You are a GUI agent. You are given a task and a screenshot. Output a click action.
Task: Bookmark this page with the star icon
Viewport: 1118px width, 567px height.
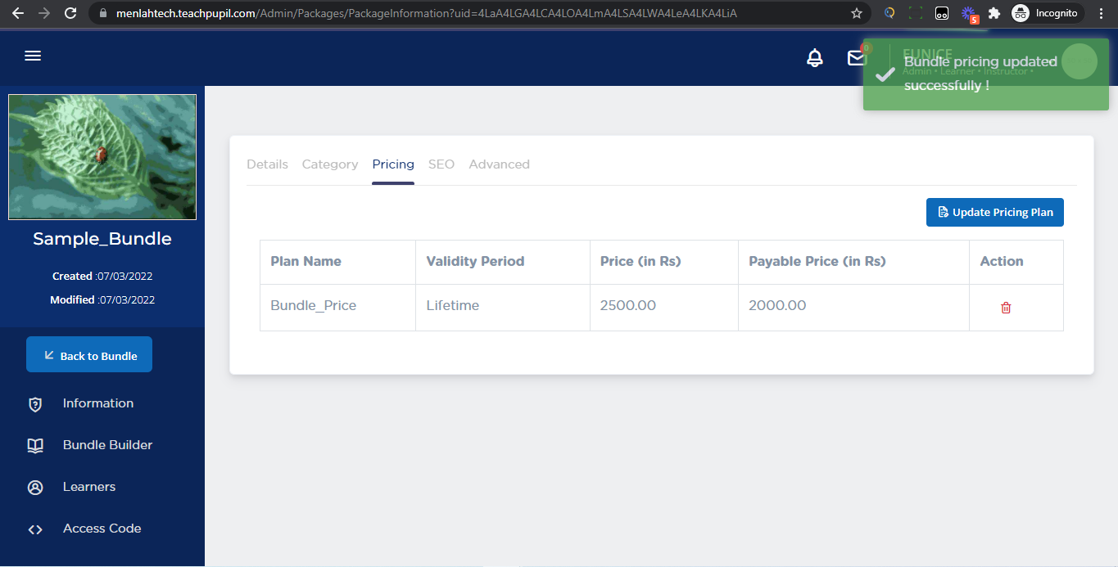857,13
